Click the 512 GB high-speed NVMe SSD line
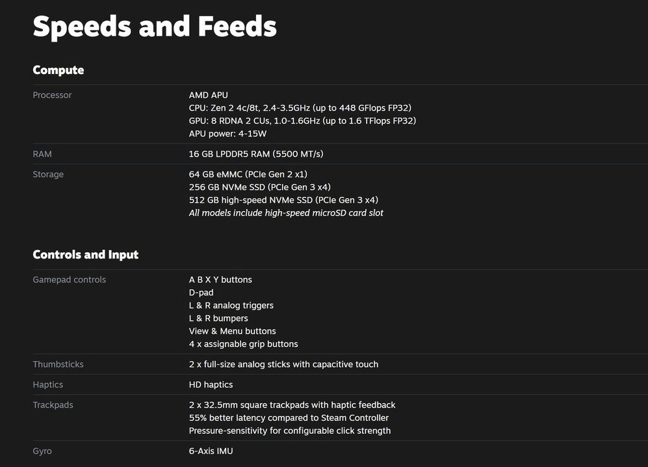648x467 pixels. pyautogui.click(x=283, y=200)
